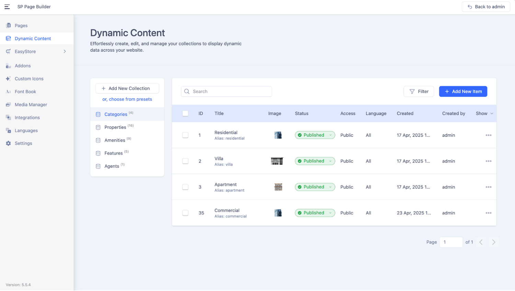Open Settings via gear icon
The height and width of the screenshot is (291, 515).
[8, 143]
